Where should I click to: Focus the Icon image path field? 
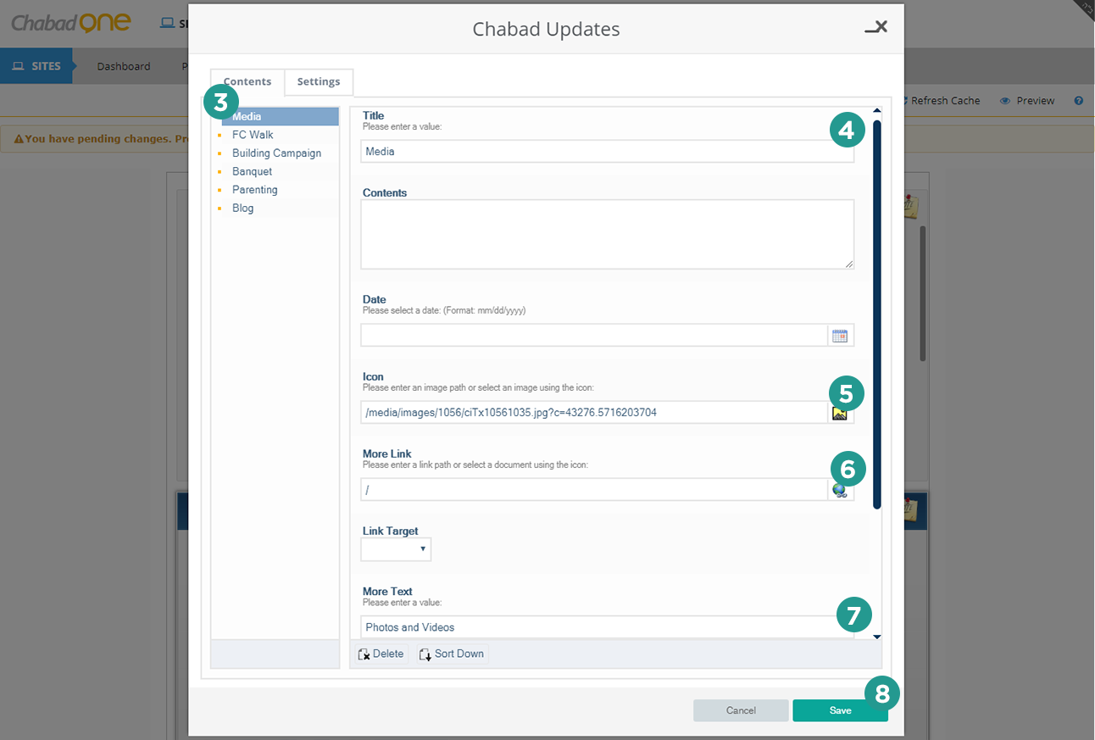coord(594,413)
